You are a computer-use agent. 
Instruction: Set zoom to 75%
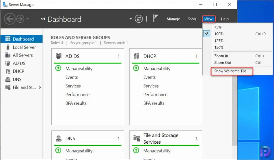tap(238, 27)
